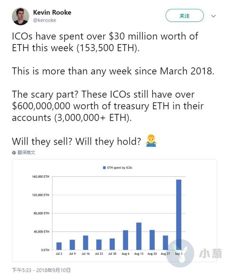Translate the tweet via 翻译推文 link
The image size is (229, 275).
point(26,153)
